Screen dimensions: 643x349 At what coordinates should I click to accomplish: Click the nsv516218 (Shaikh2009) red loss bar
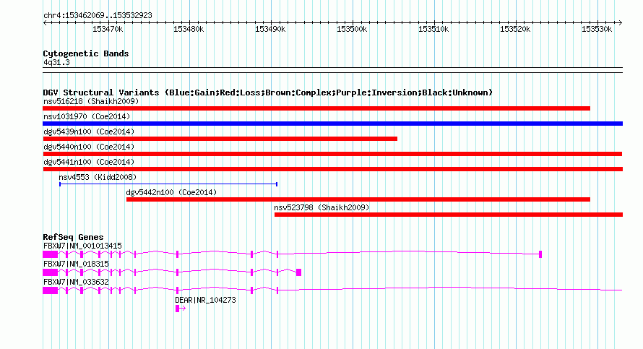click(x=316, y=108)
